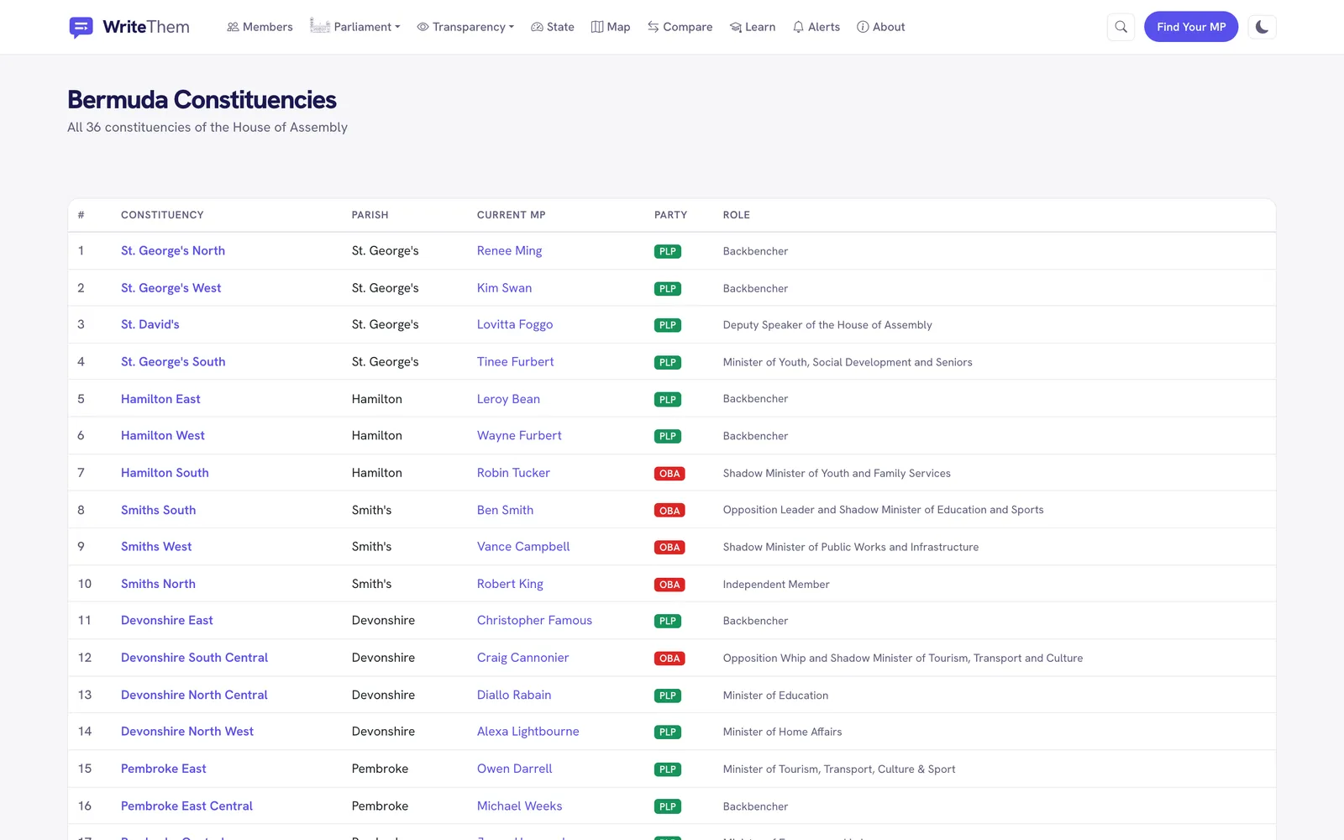
Task: Expand the Parliament dropdown menu
Action: [x=354, y=27]
